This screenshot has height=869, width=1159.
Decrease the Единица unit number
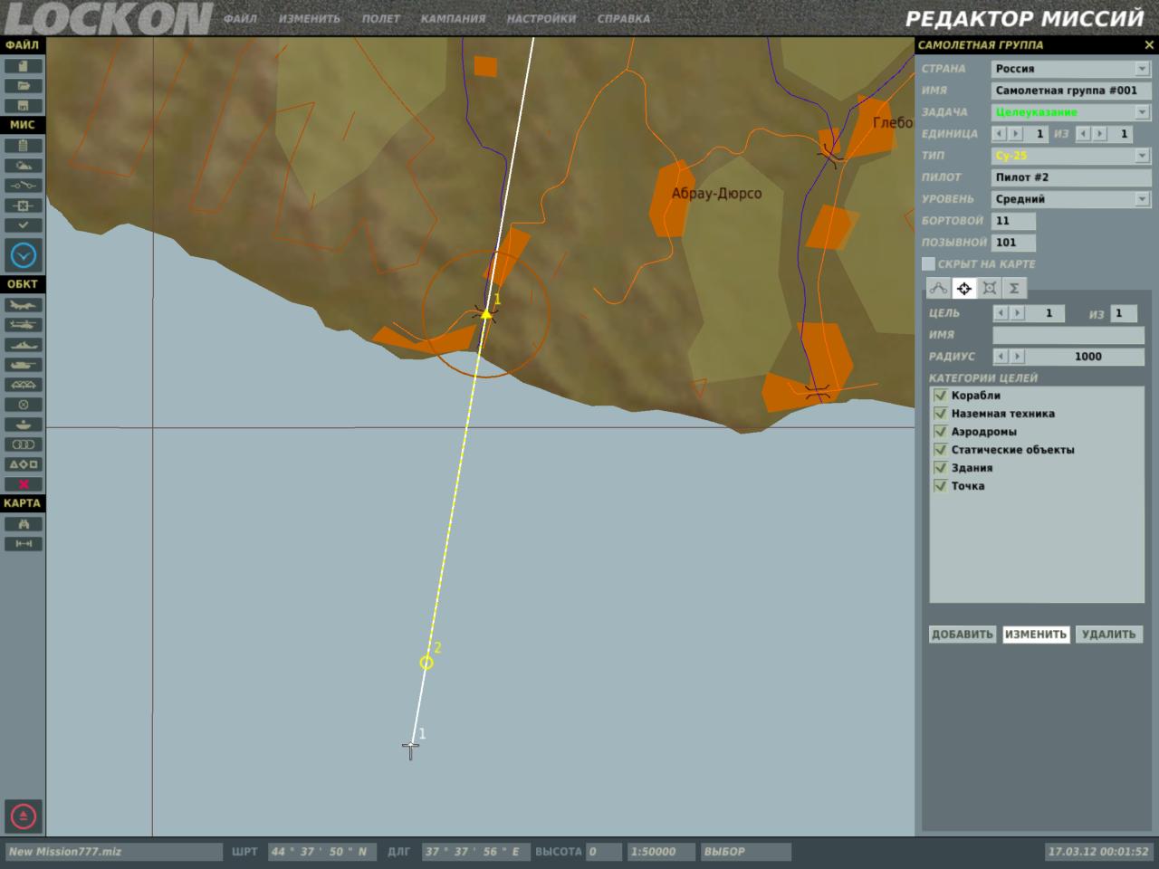point(1000,134)
